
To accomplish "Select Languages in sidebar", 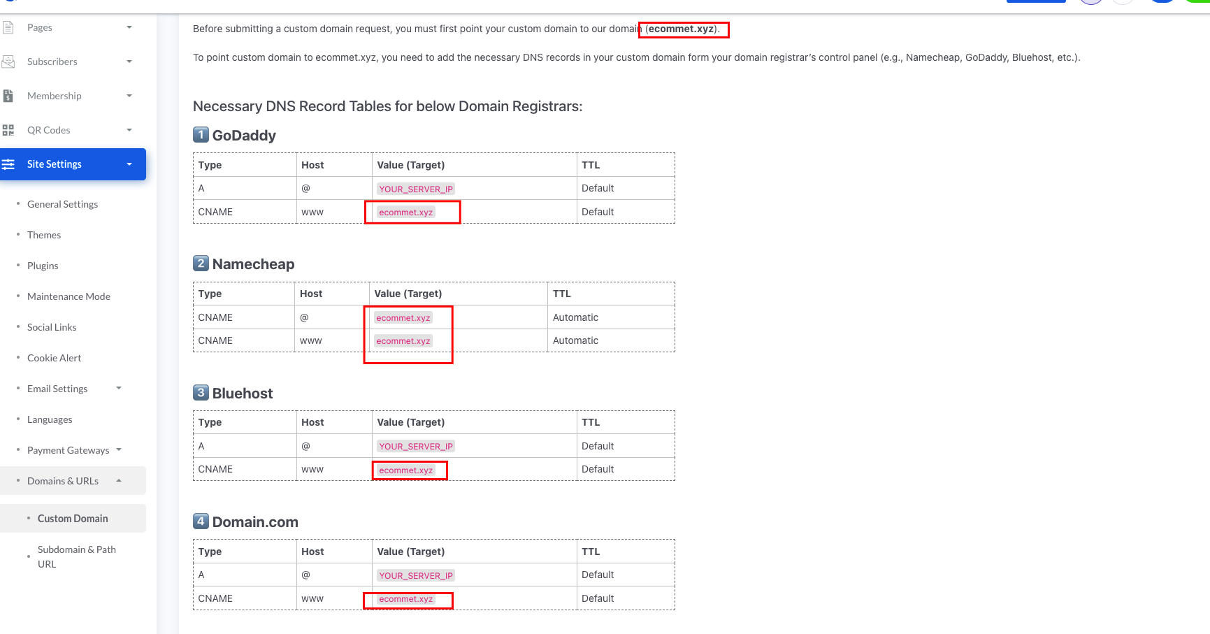I will coord(50,419).
